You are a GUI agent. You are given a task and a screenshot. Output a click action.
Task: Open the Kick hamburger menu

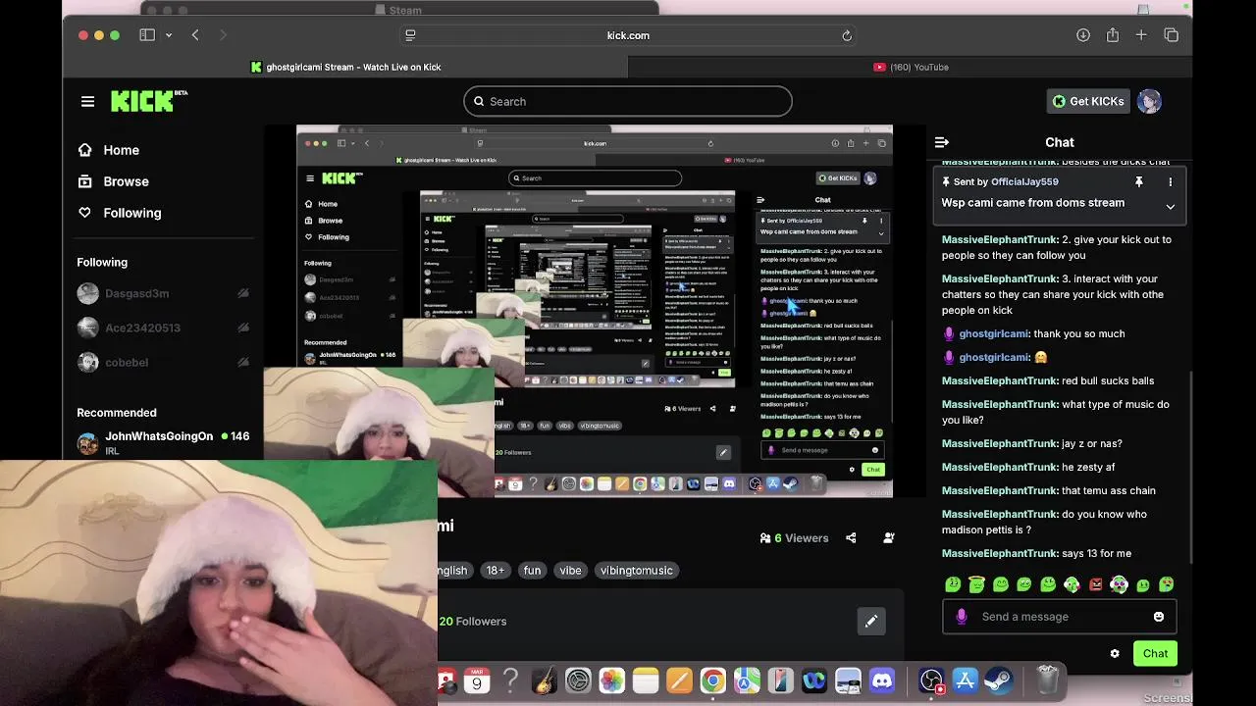click(87, 101)
